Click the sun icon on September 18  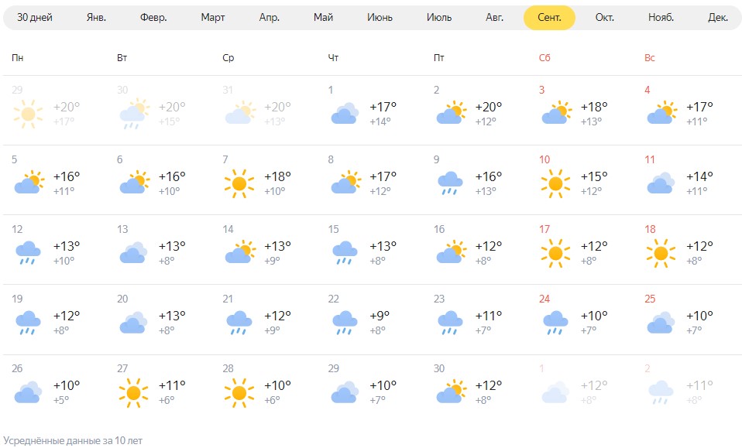click(661, 253)
